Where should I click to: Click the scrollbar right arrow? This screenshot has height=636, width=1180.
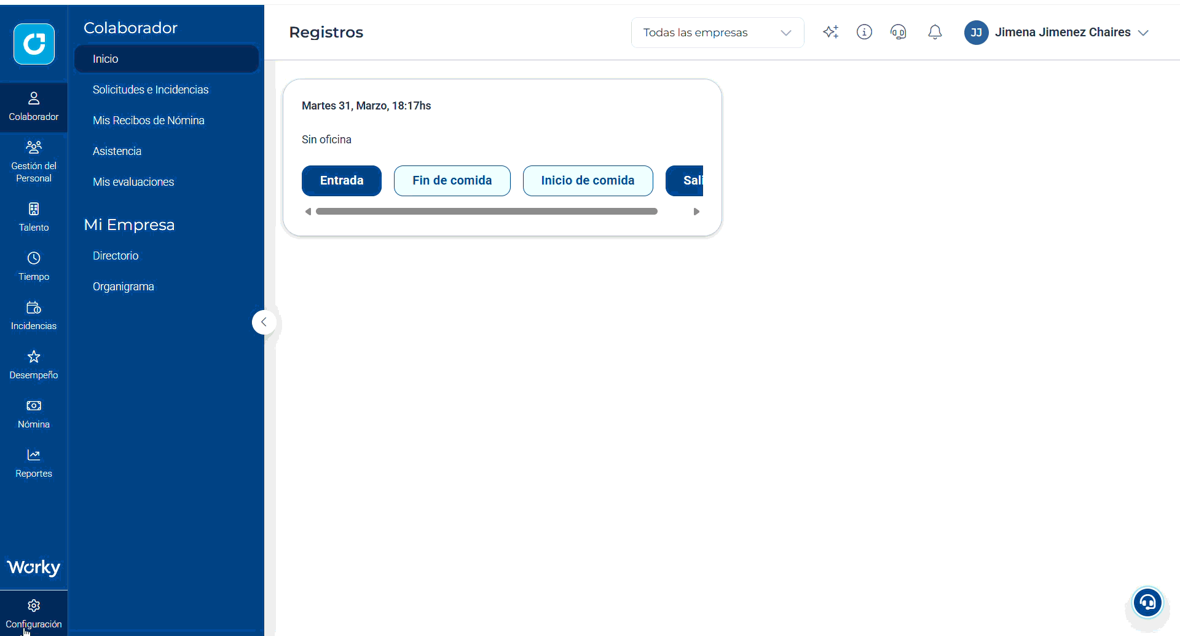click(x=696, y=212)
